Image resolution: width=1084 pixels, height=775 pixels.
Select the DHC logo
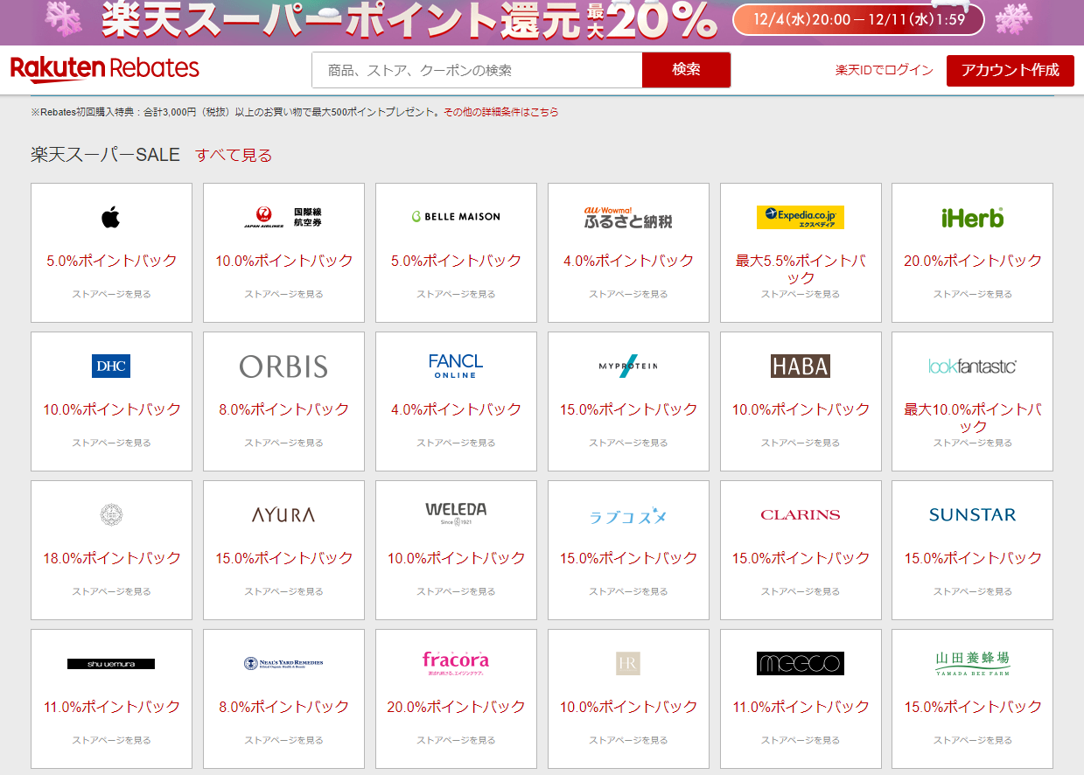click(x=110, y=366)
